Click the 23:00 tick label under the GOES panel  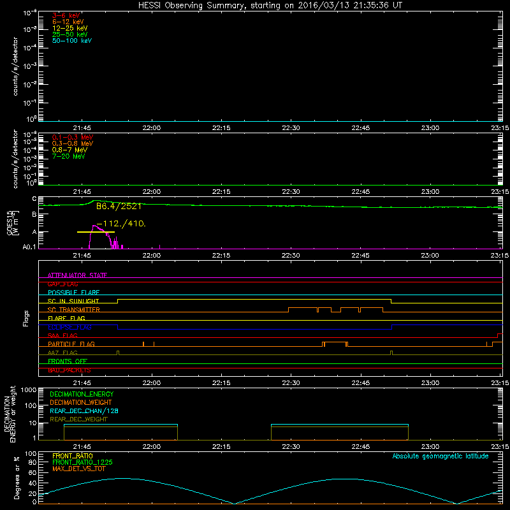pos(430,256)
